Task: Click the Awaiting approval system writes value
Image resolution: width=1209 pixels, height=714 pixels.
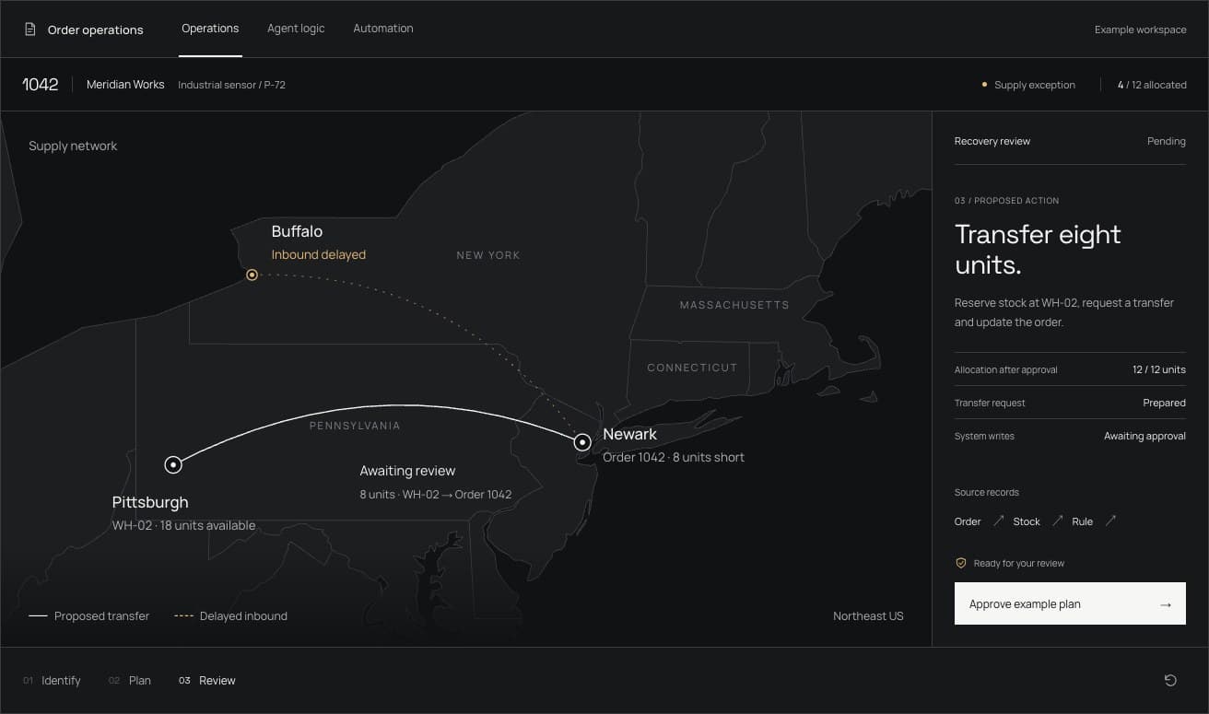Action: click(1144, 436)
